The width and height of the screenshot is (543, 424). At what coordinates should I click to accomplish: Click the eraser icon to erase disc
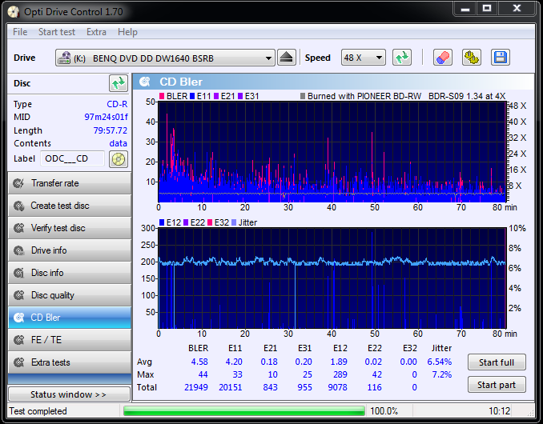[x=443, y=58]
